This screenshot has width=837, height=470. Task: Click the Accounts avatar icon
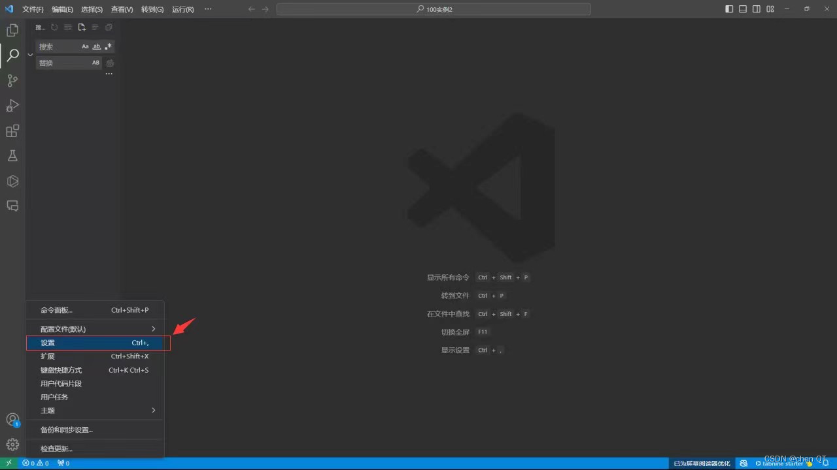click(x=12, y=420)
